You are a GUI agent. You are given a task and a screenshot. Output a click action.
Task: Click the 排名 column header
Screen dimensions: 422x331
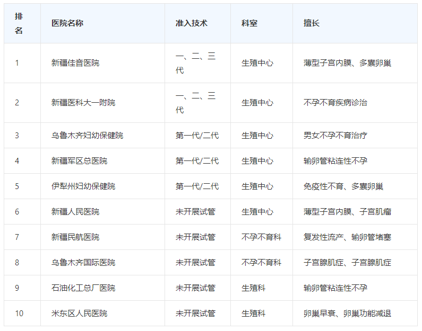(x=19, y=23)
